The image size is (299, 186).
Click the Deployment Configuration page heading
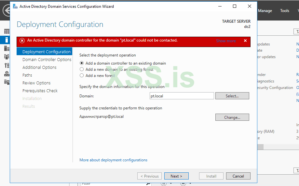click(x=60, y=25)
